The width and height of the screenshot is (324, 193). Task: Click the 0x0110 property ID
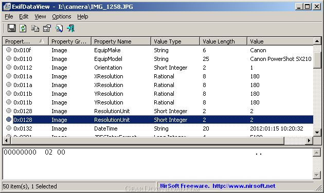pyautogui.click(x=23, y=59)
